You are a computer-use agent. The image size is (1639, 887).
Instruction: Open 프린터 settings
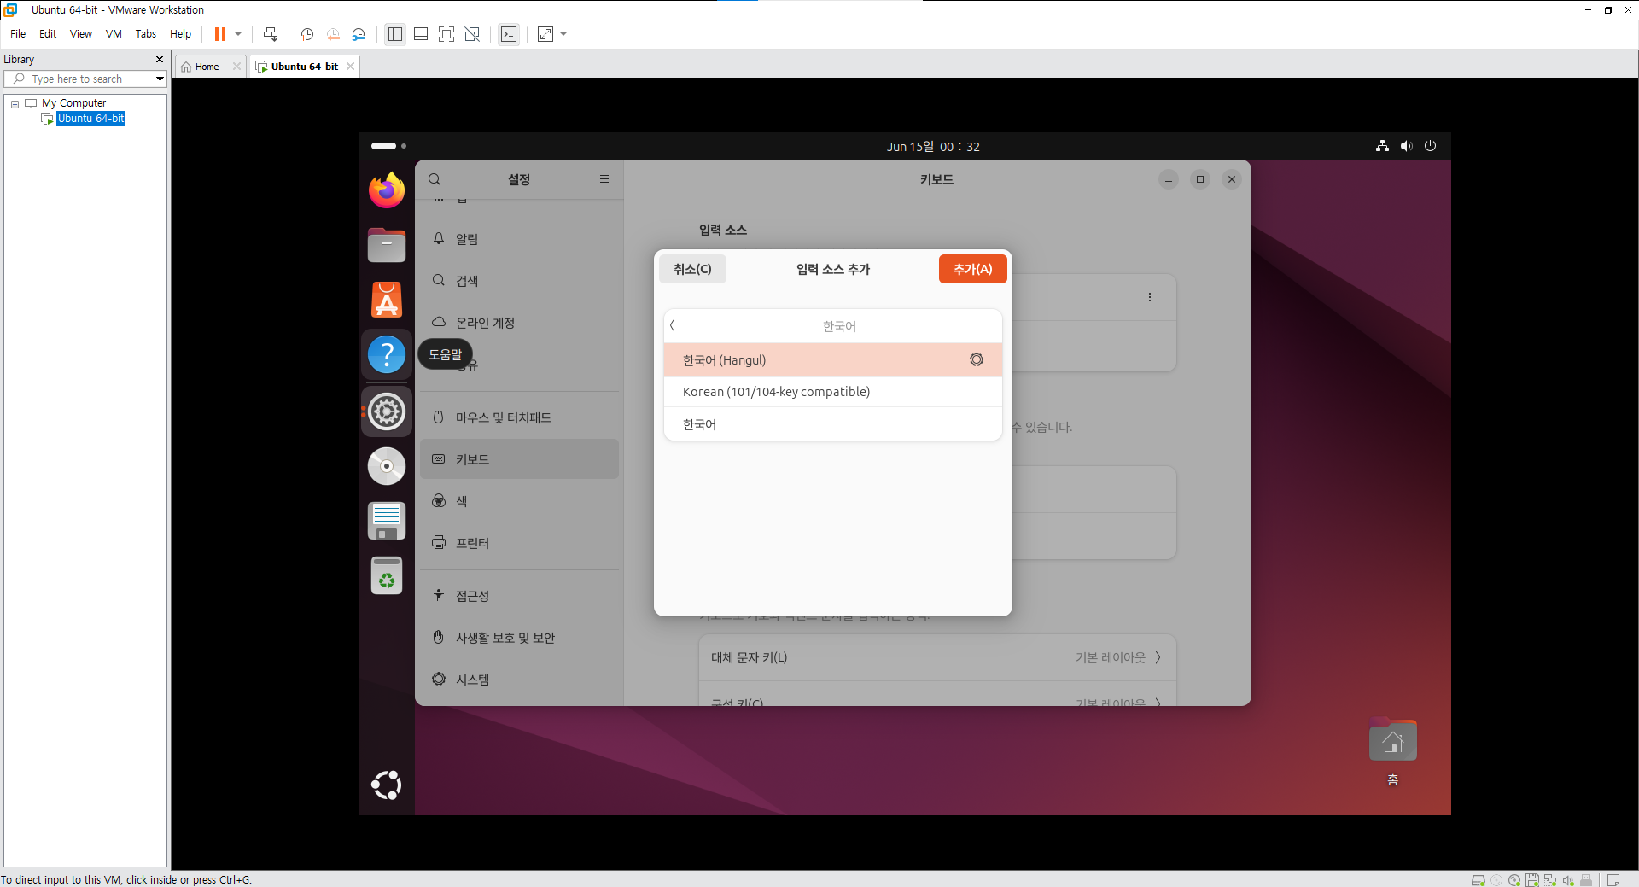pos(519,543)
